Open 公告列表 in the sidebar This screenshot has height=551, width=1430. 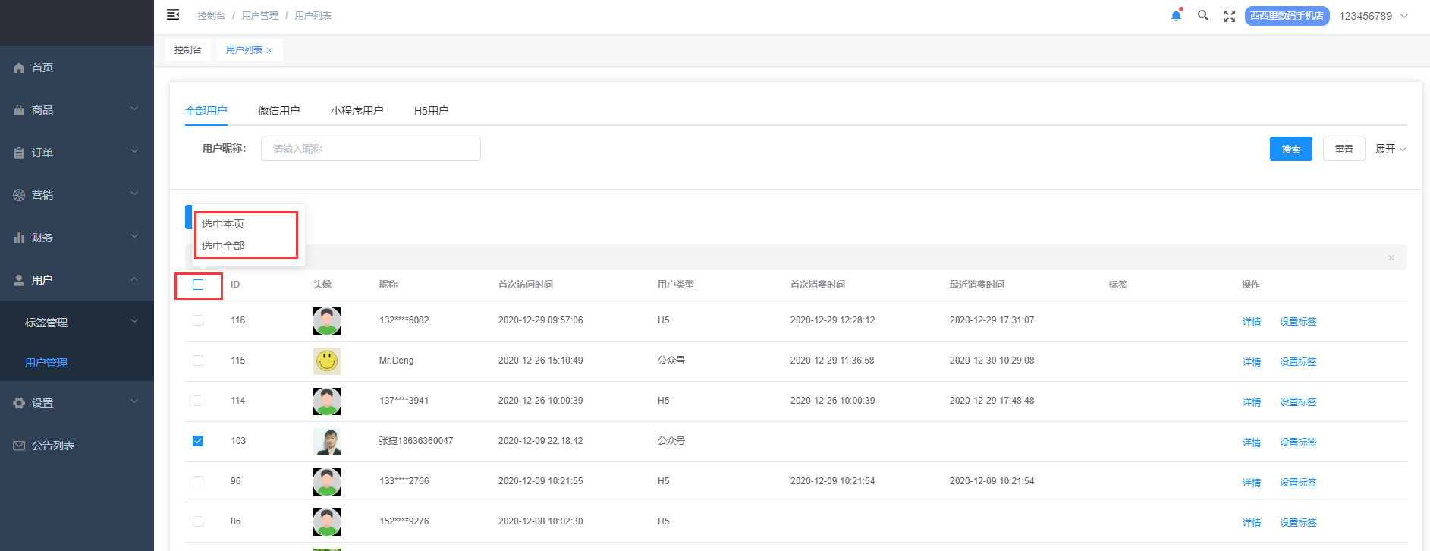[x=53, y=446]
